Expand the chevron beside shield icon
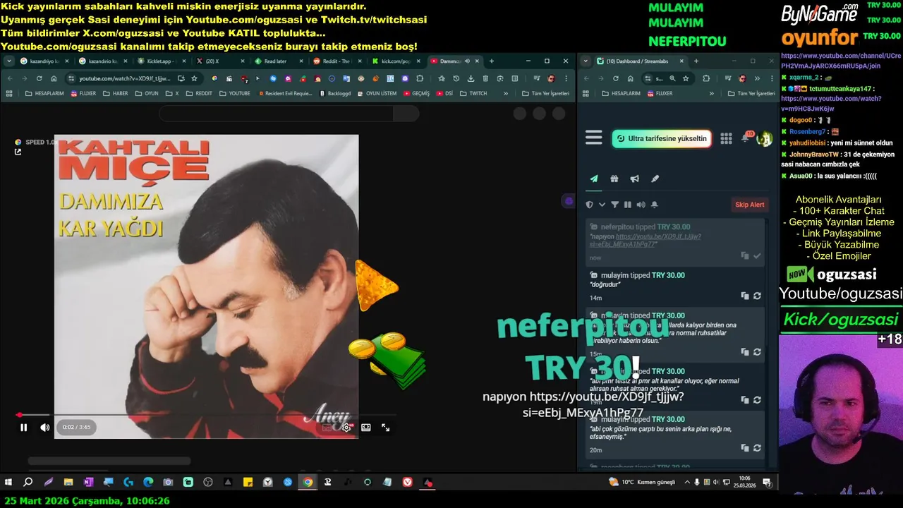 602,205
